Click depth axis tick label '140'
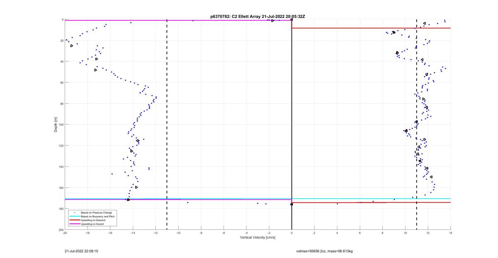The image size is (498, 258). pos(61,167)
